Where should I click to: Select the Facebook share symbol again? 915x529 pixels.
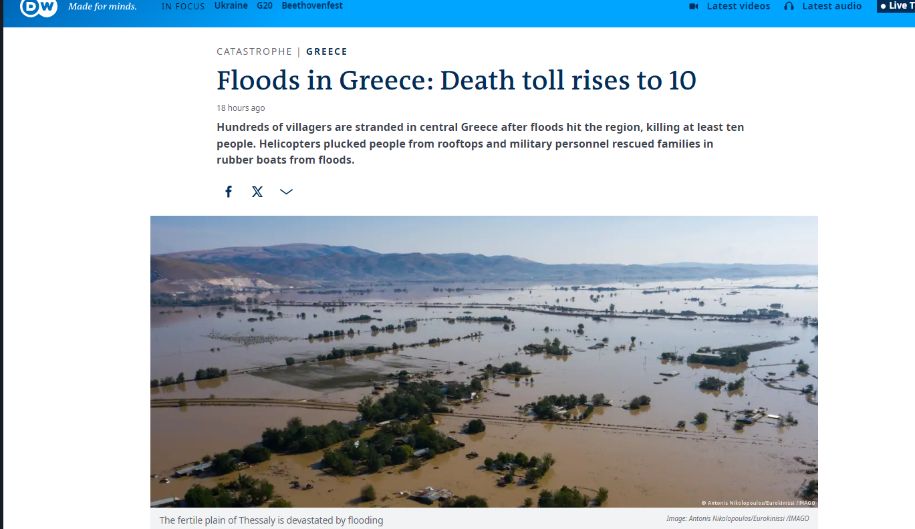pyautogui.click(x=228, y=192)
